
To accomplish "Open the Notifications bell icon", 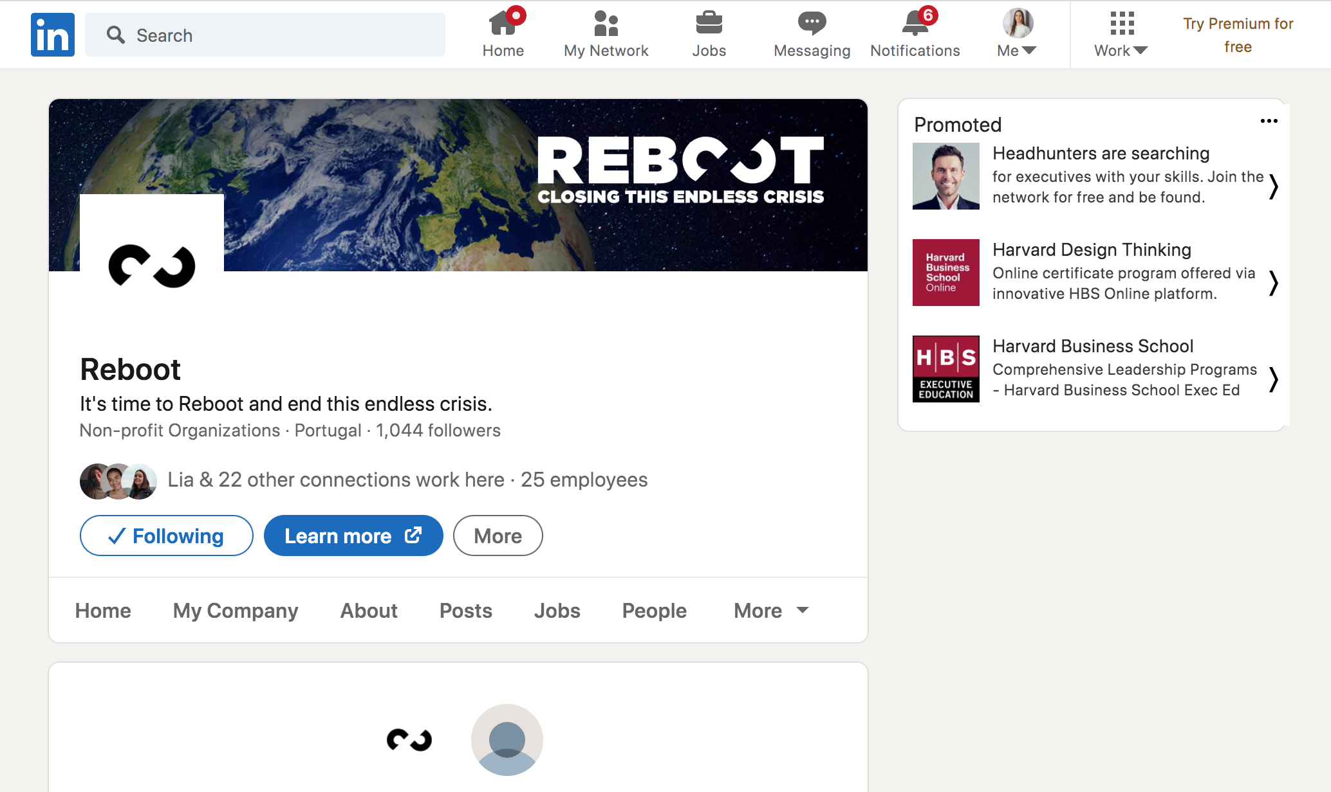I will (x=915, y=23).
